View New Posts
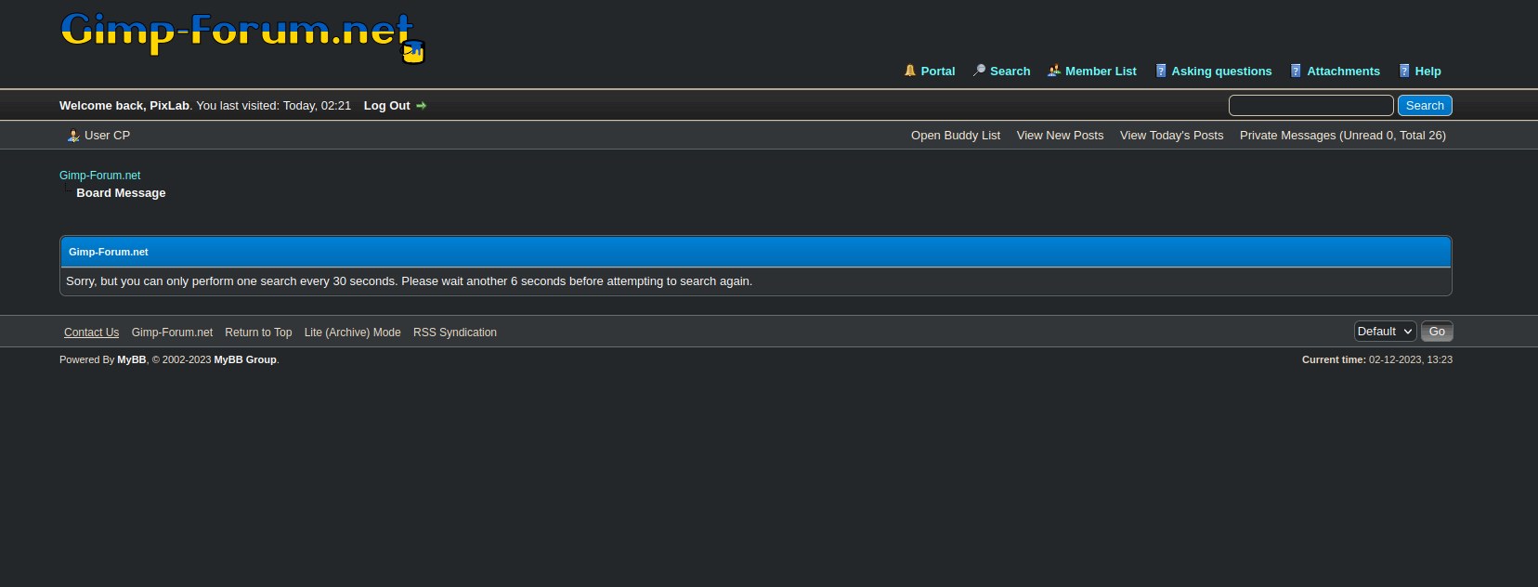 click(1060, 136)
